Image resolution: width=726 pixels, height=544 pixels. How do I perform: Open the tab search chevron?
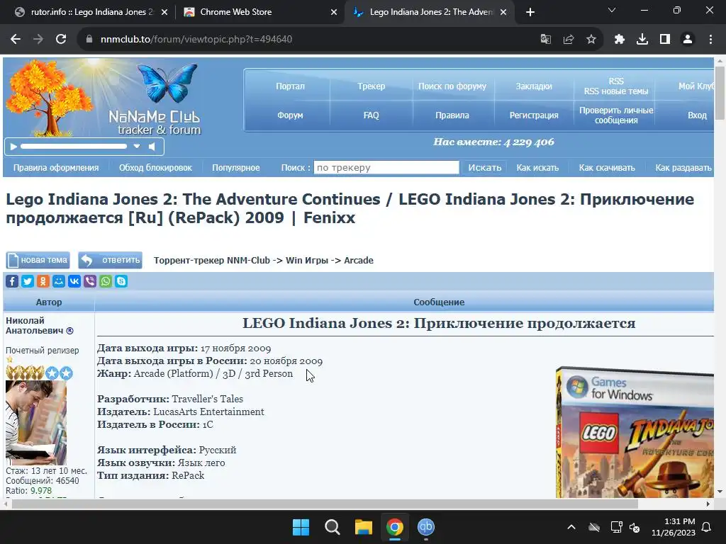[612, 10]
